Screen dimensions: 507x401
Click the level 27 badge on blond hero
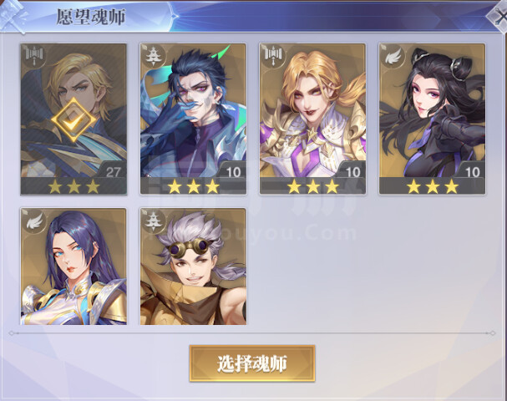[x=113, y=172]
